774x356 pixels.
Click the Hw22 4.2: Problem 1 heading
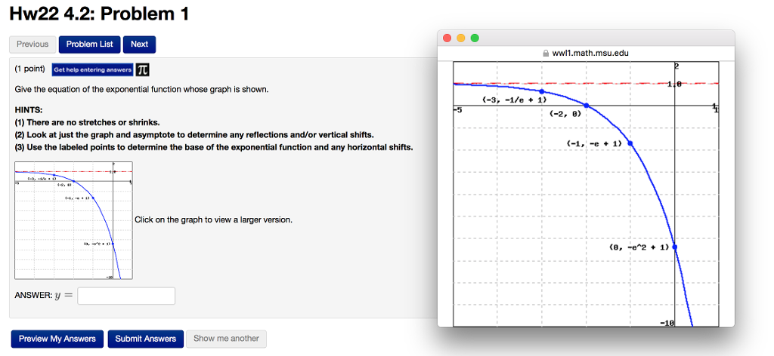(99, 14)
